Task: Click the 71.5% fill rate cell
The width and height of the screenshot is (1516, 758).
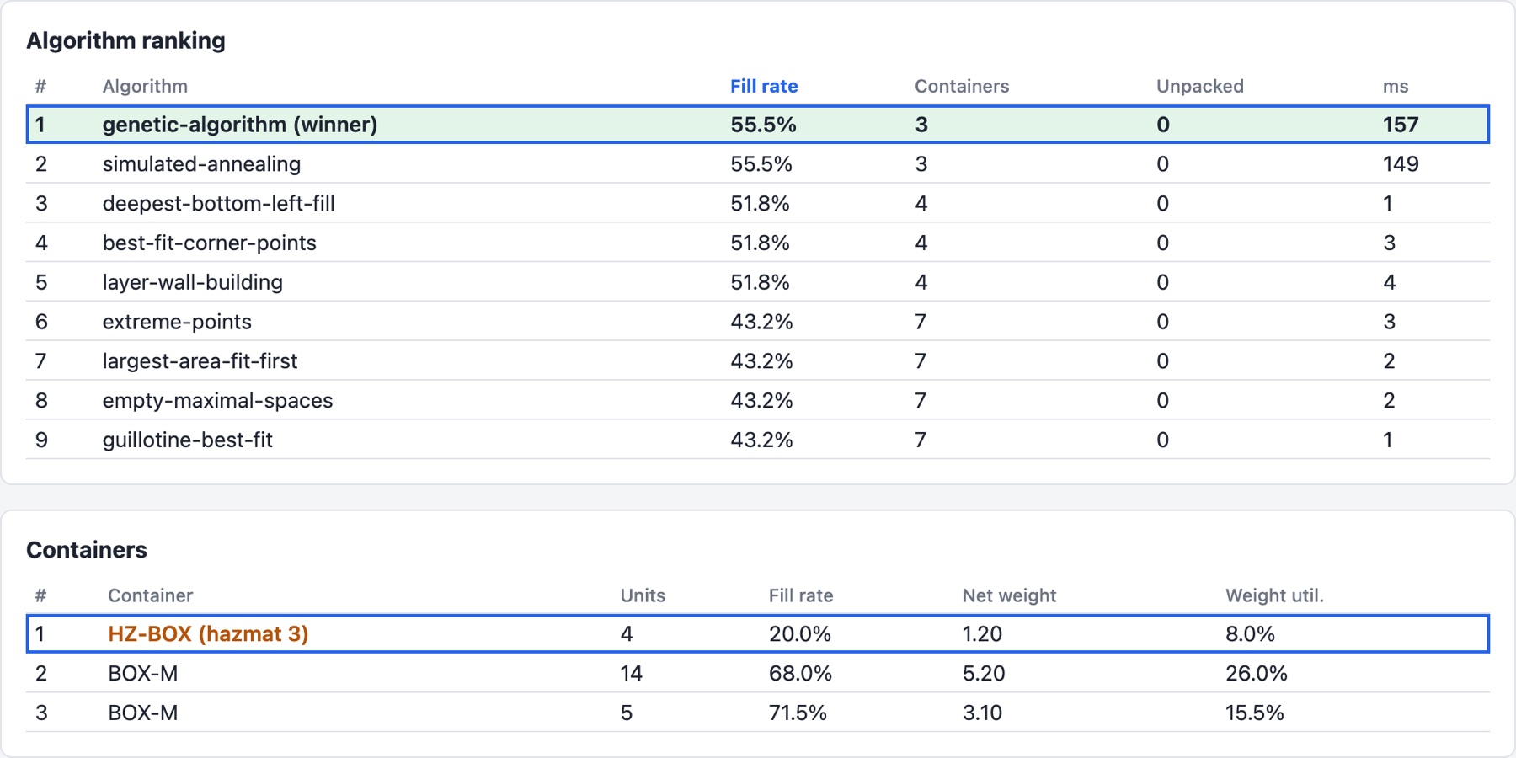Action: point(798,713)
